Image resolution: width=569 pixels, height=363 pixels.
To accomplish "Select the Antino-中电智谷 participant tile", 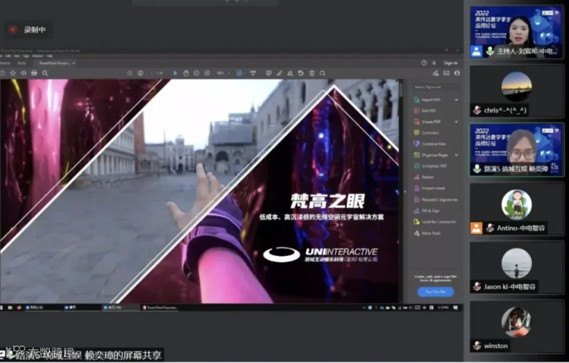I will coord(517,209).
